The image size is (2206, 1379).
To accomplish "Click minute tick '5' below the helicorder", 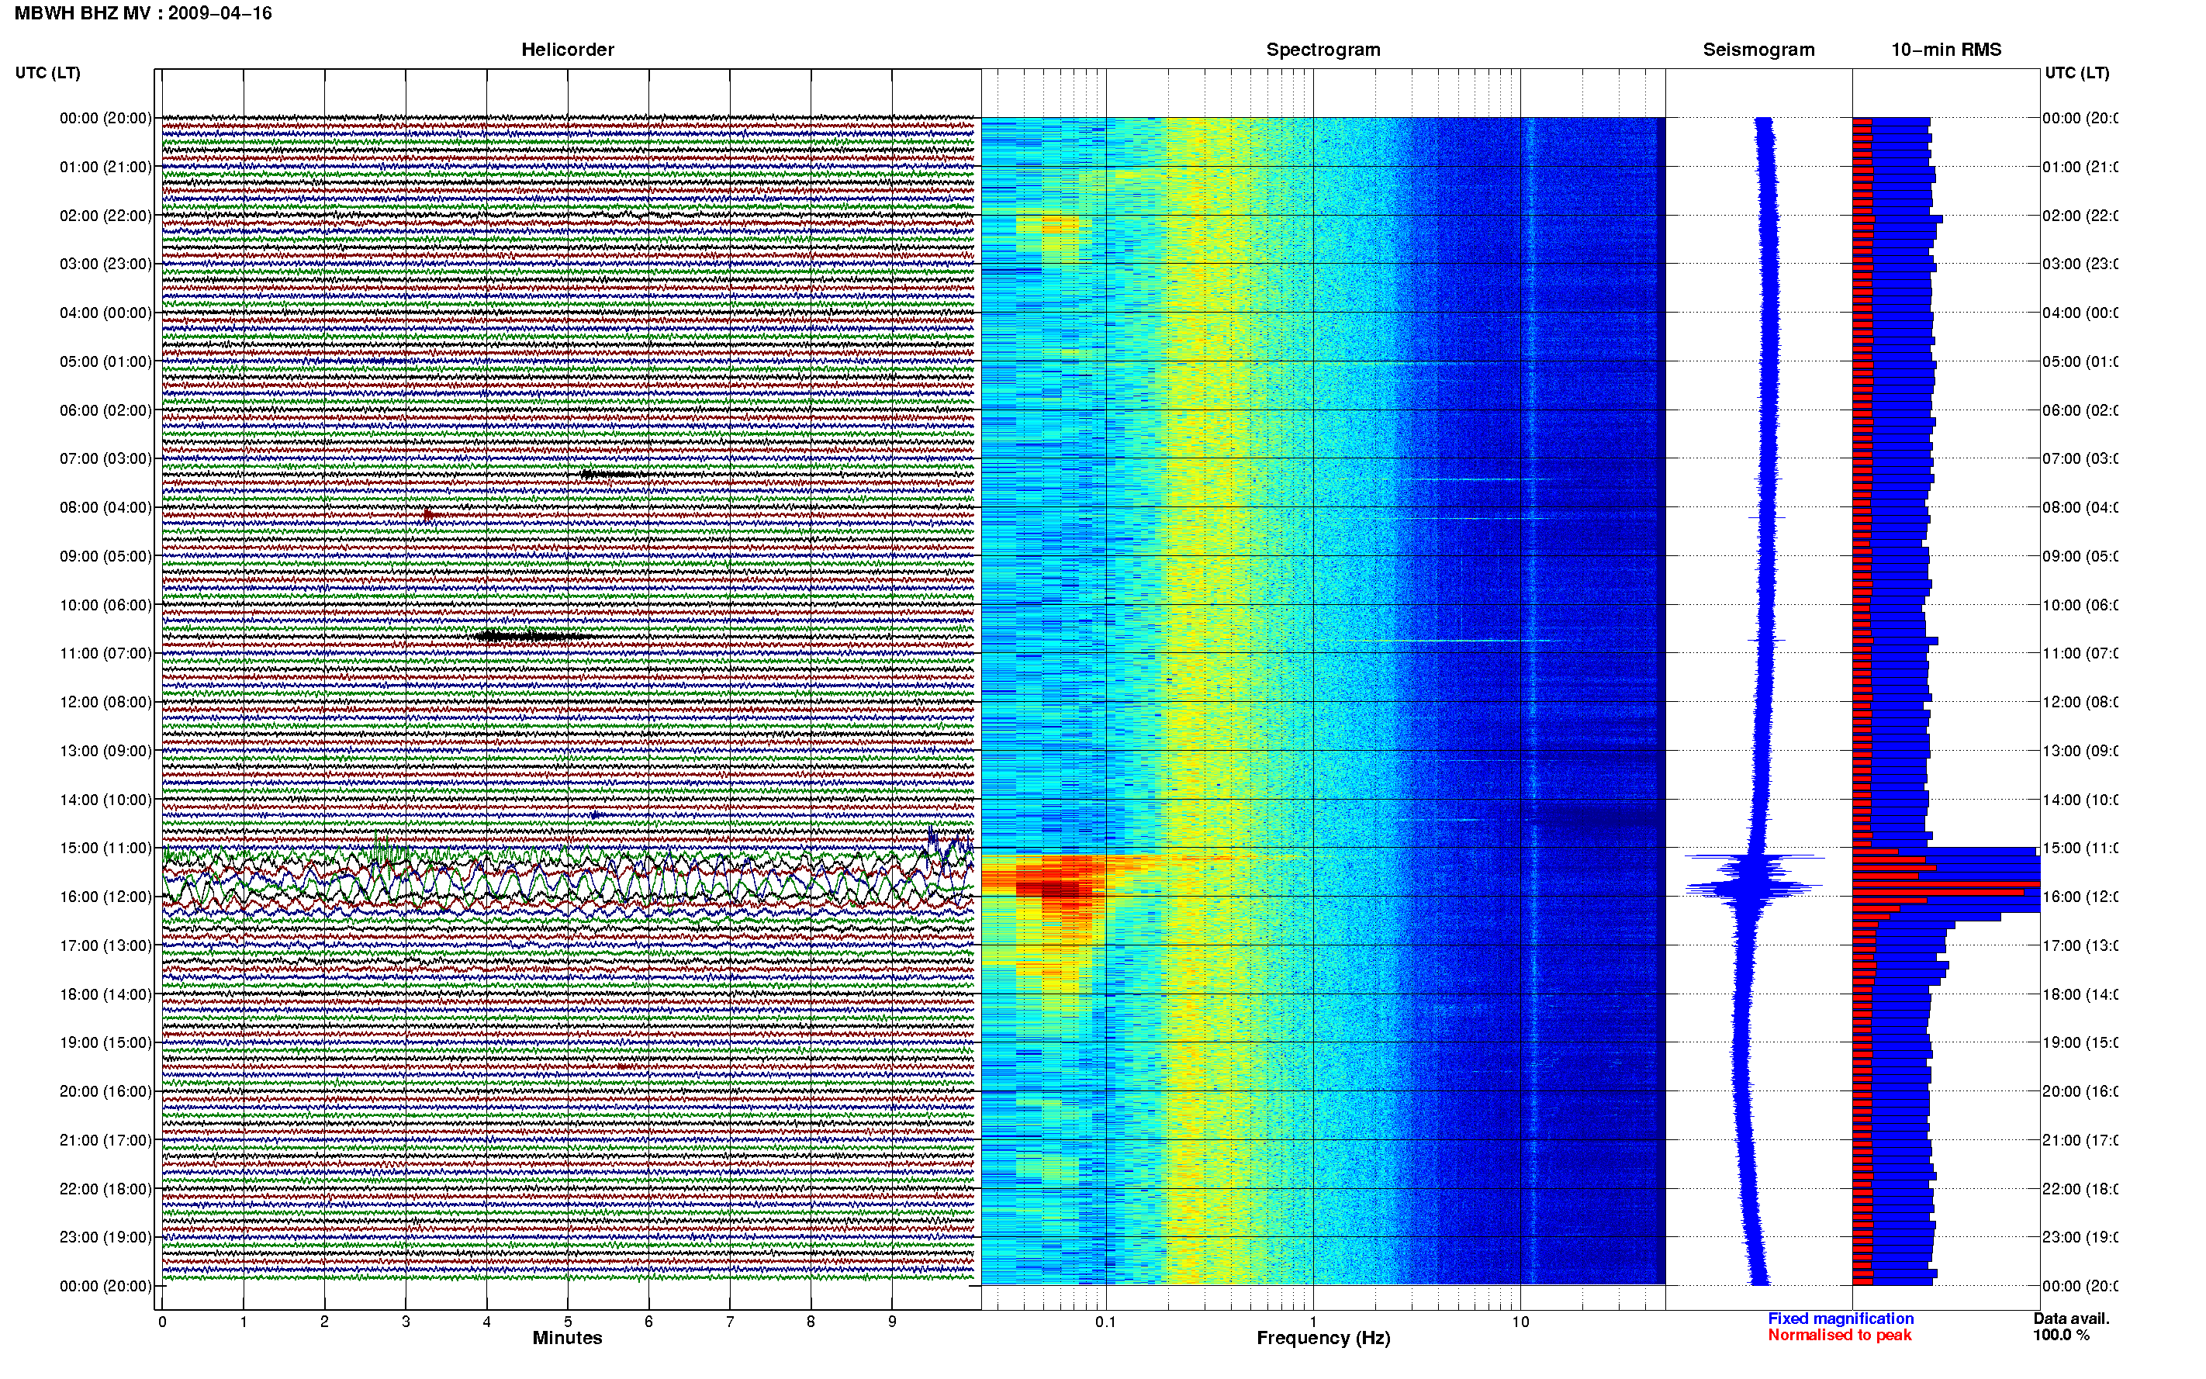I will [567, 1322].
